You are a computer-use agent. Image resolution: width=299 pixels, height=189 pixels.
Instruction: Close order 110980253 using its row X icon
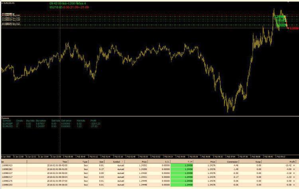point(294,185)
